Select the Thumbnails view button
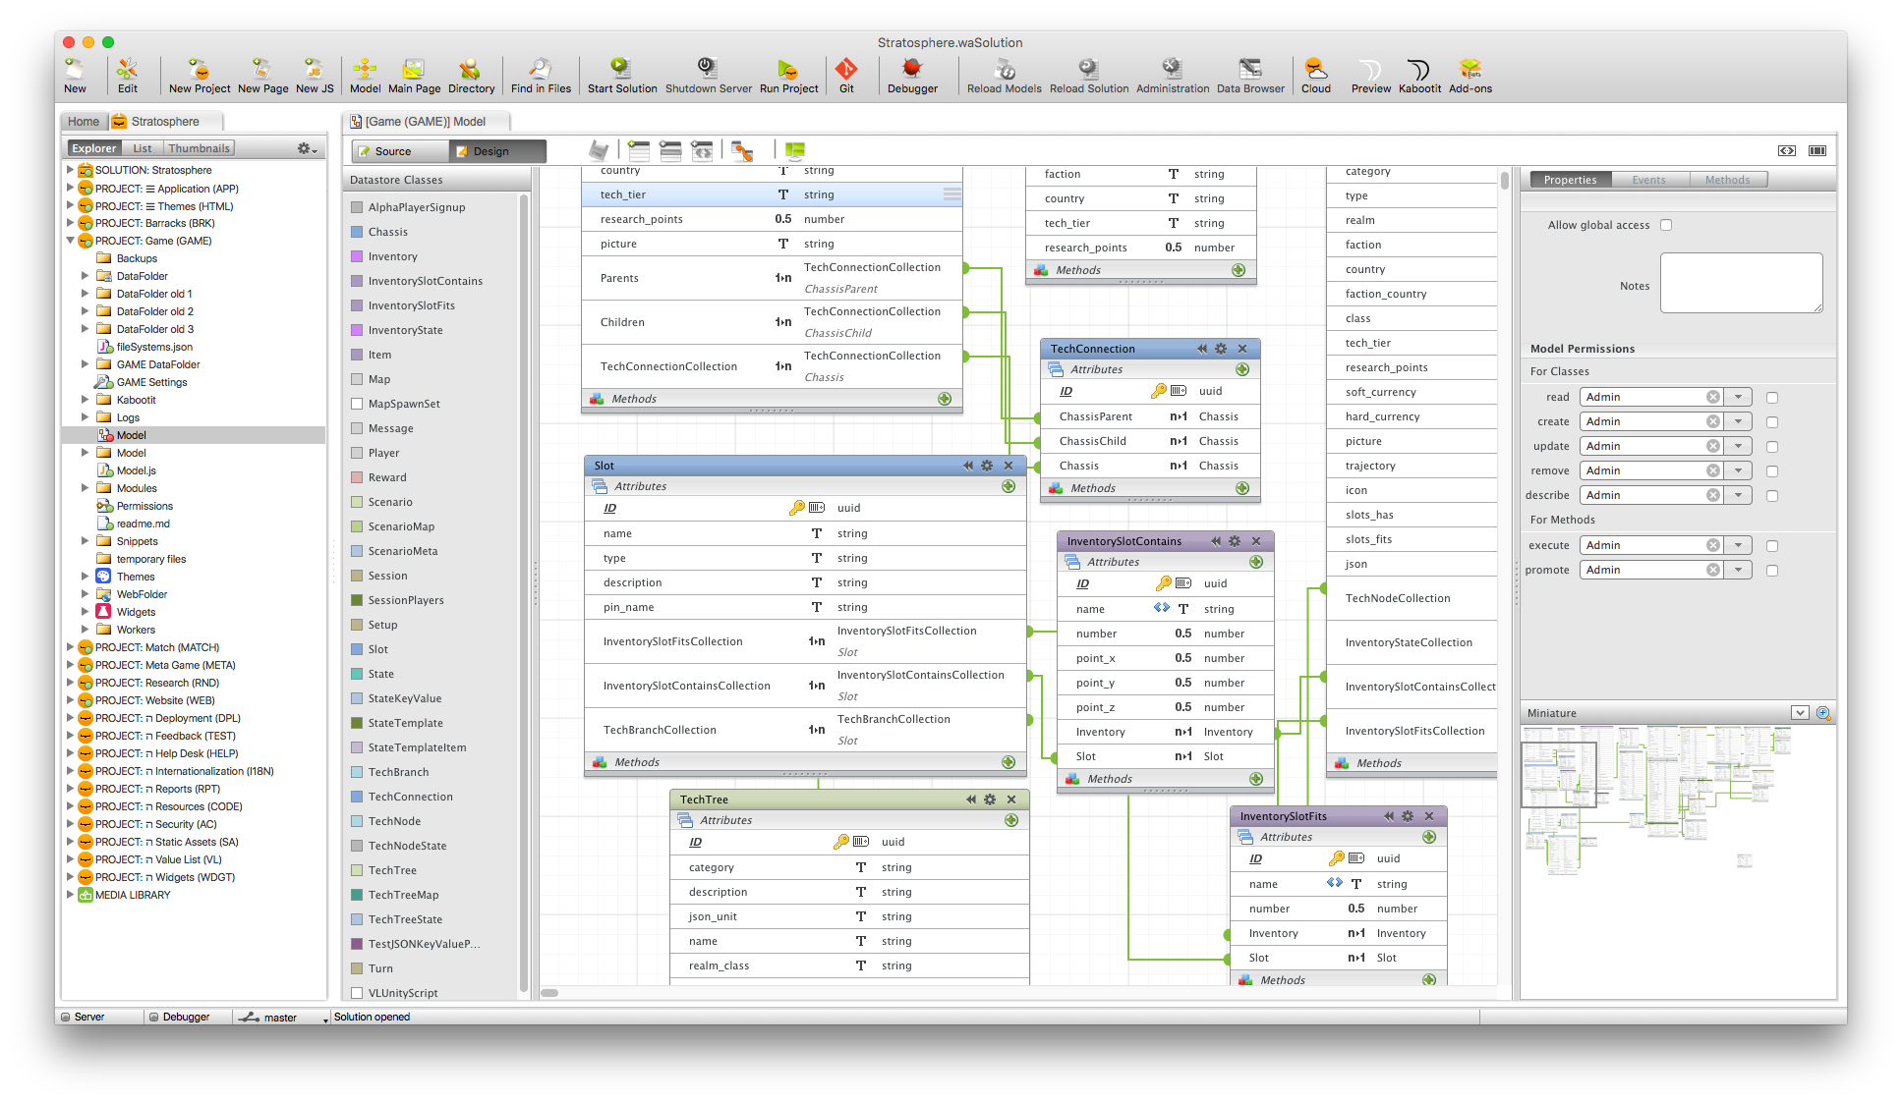Image resolution: width=1902 pixels, height=1103 pixels. 199,148
